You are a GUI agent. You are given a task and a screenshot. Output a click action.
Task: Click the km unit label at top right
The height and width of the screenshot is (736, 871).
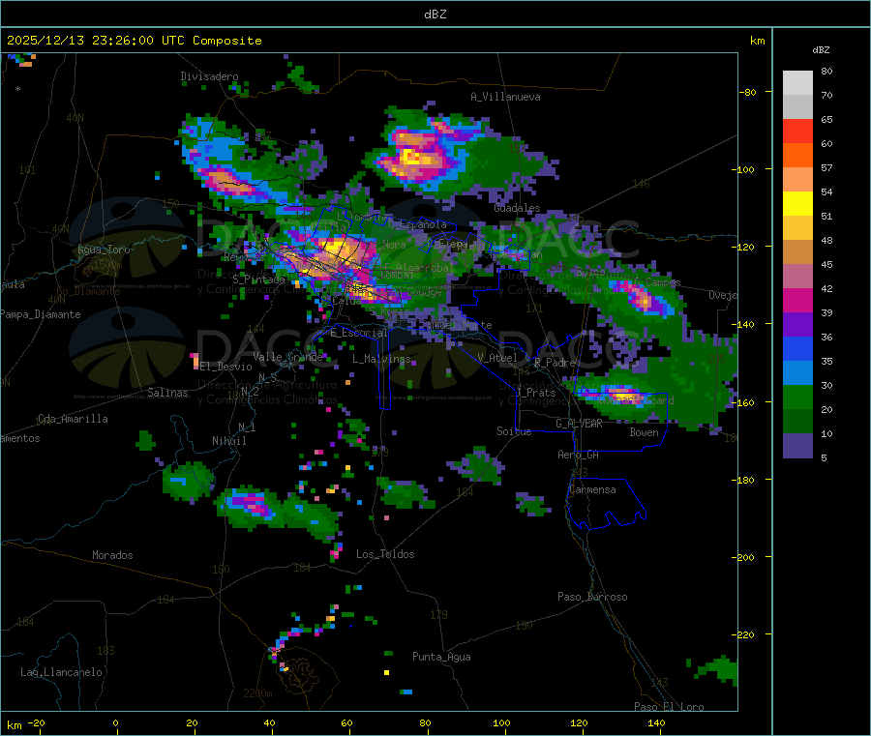tap(757, 41)
